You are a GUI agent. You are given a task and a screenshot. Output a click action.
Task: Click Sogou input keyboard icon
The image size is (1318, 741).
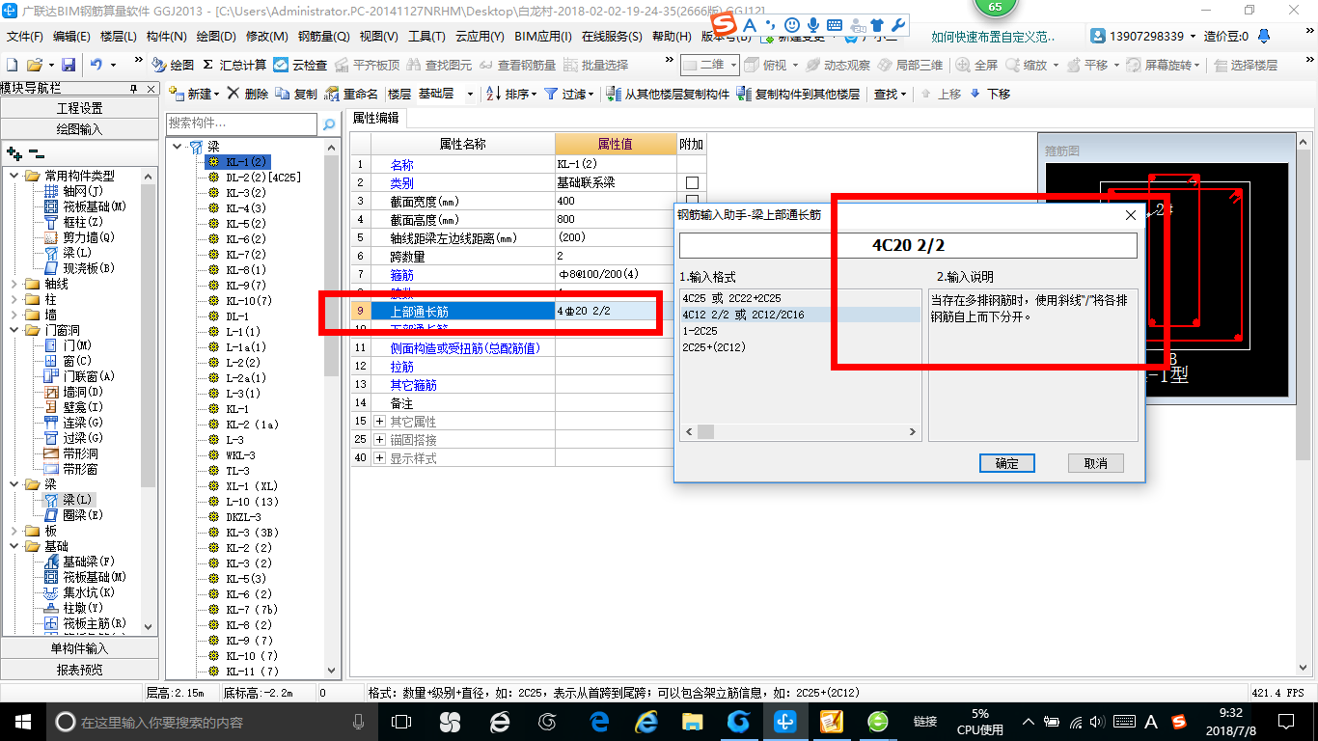[834, 23]
